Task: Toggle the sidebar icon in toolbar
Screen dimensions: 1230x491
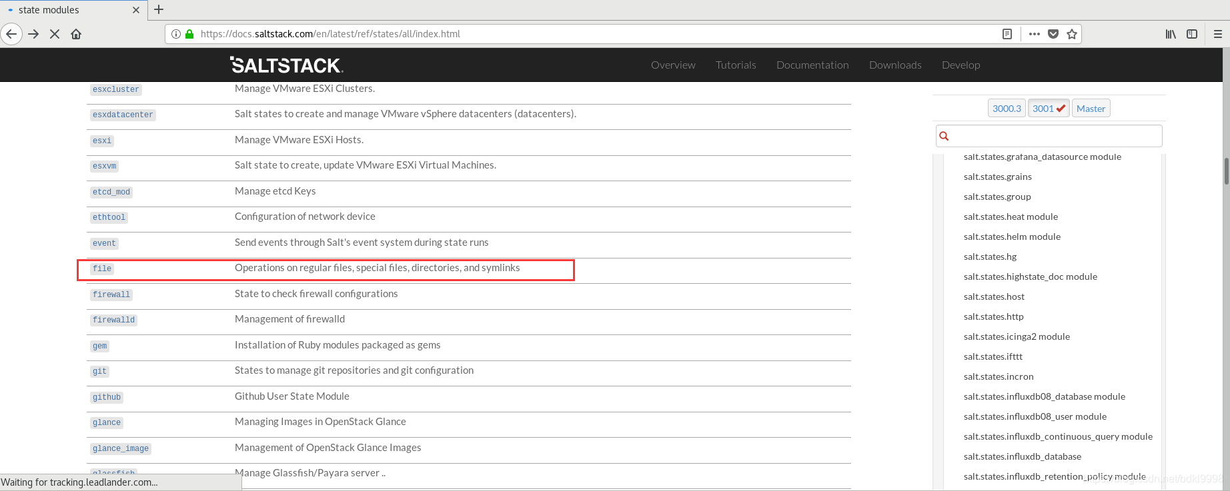Action: [1192, 34]
